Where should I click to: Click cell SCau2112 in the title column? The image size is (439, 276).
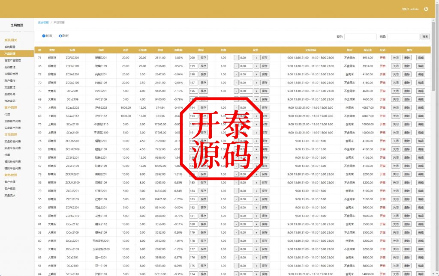click(72, 116)
